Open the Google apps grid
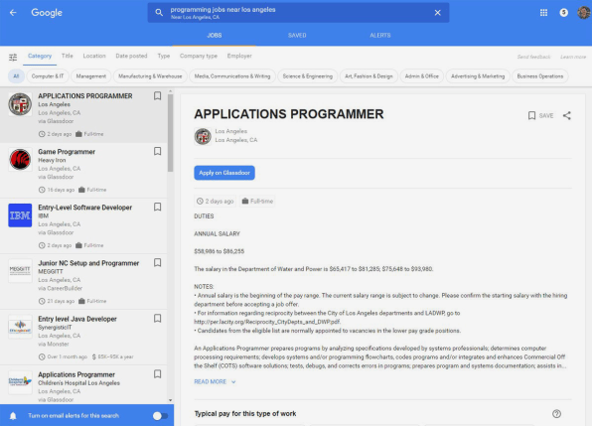The image size is (592, 426). pos(543,13)
